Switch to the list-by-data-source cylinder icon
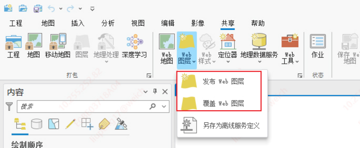360x148 pixels. point(37,124)
